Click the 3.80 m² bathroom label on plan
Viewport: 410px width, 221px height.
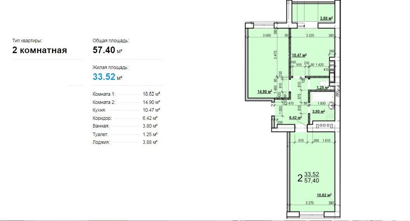coord(319,112)
